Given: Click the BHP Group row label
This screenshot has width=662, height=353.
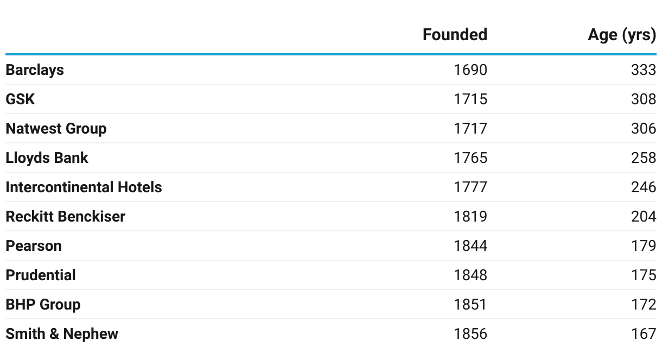Looking at the screenshot, I should click(x=43, y=305).
